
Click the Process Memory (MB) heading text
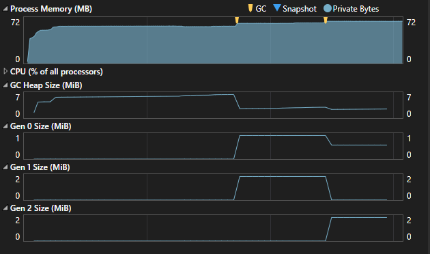51,9
